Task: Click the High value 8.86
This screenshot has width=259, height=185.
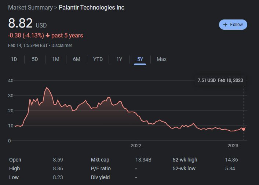Action: coord(58,168)
